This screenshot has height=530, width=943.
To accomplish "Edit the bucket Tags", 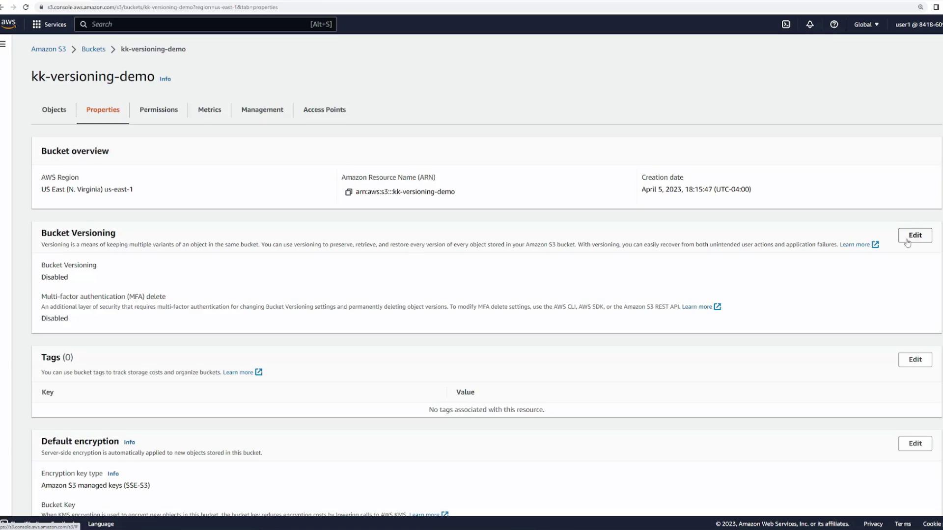I will [915, 360].
